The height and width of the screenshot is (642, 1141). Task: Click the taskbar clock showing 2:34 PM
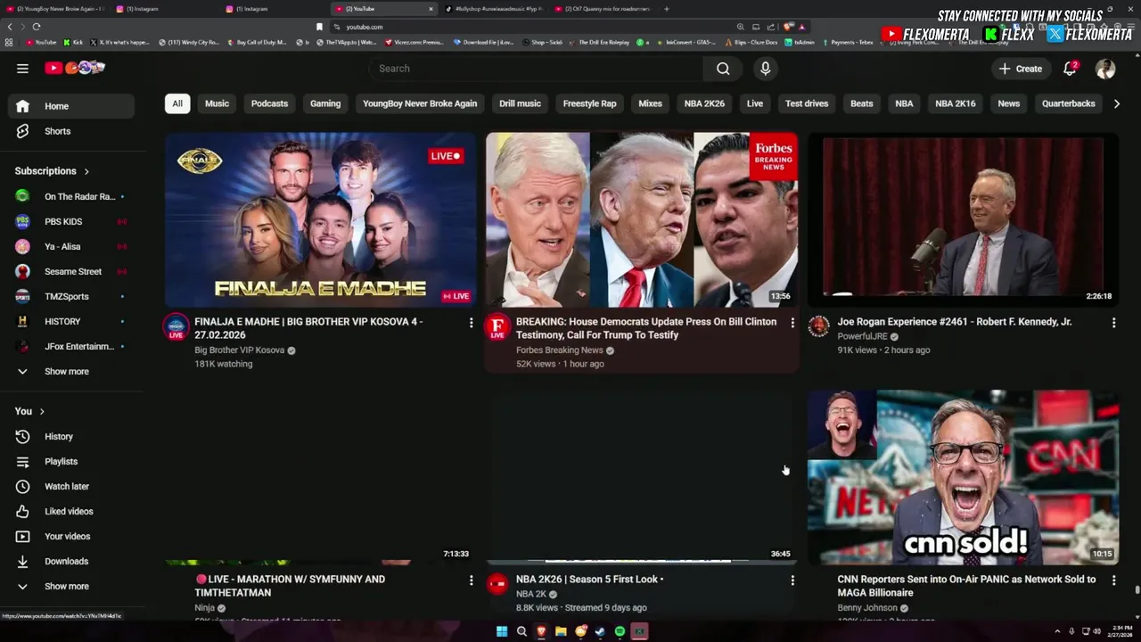tap(1119, 631)
